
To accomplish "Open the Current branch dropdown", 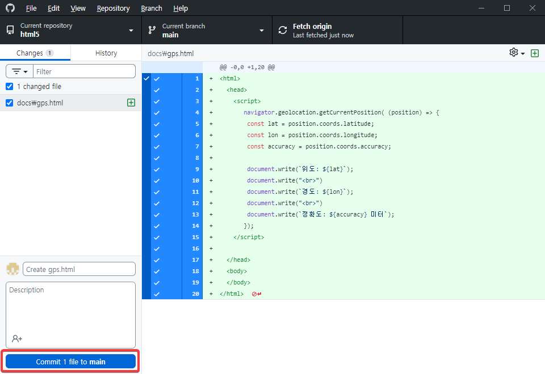I will click(206, 30).
